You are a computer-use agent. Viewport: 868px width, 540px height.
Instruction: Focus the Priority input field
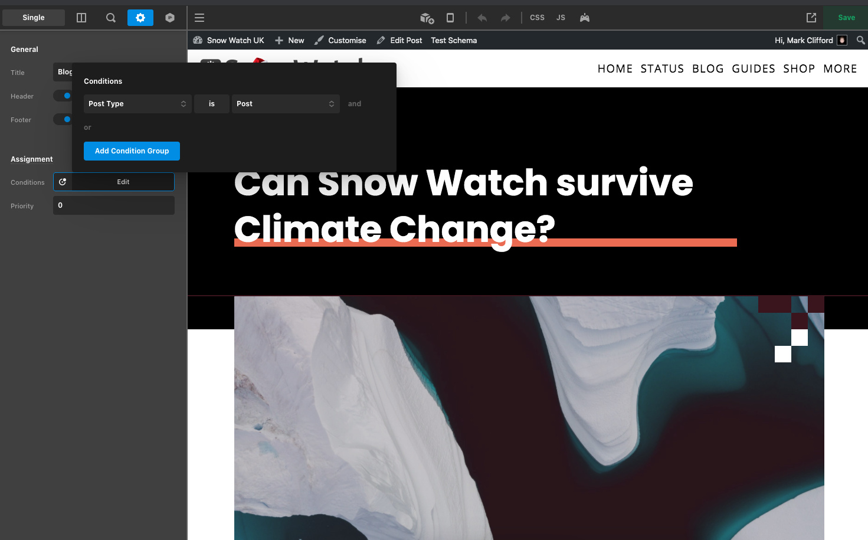tap(114, 205)
